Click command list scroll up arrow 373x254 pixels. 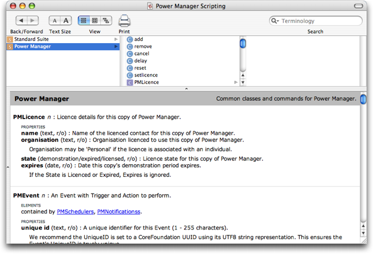243,75
